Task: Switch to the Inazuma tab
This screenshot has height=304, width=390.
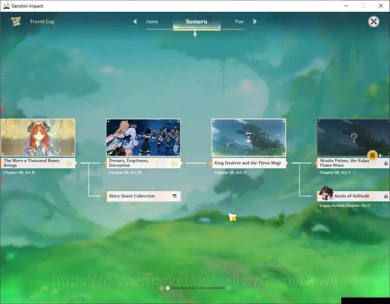Action: coord(152,22)
